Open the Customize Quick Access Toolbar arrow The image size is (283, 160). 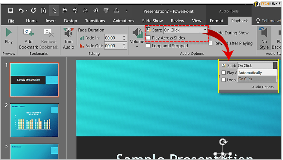[126, 11]
